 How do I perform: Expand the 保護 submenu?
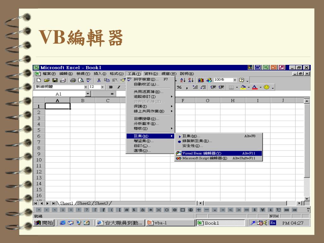tap(150, 106)
